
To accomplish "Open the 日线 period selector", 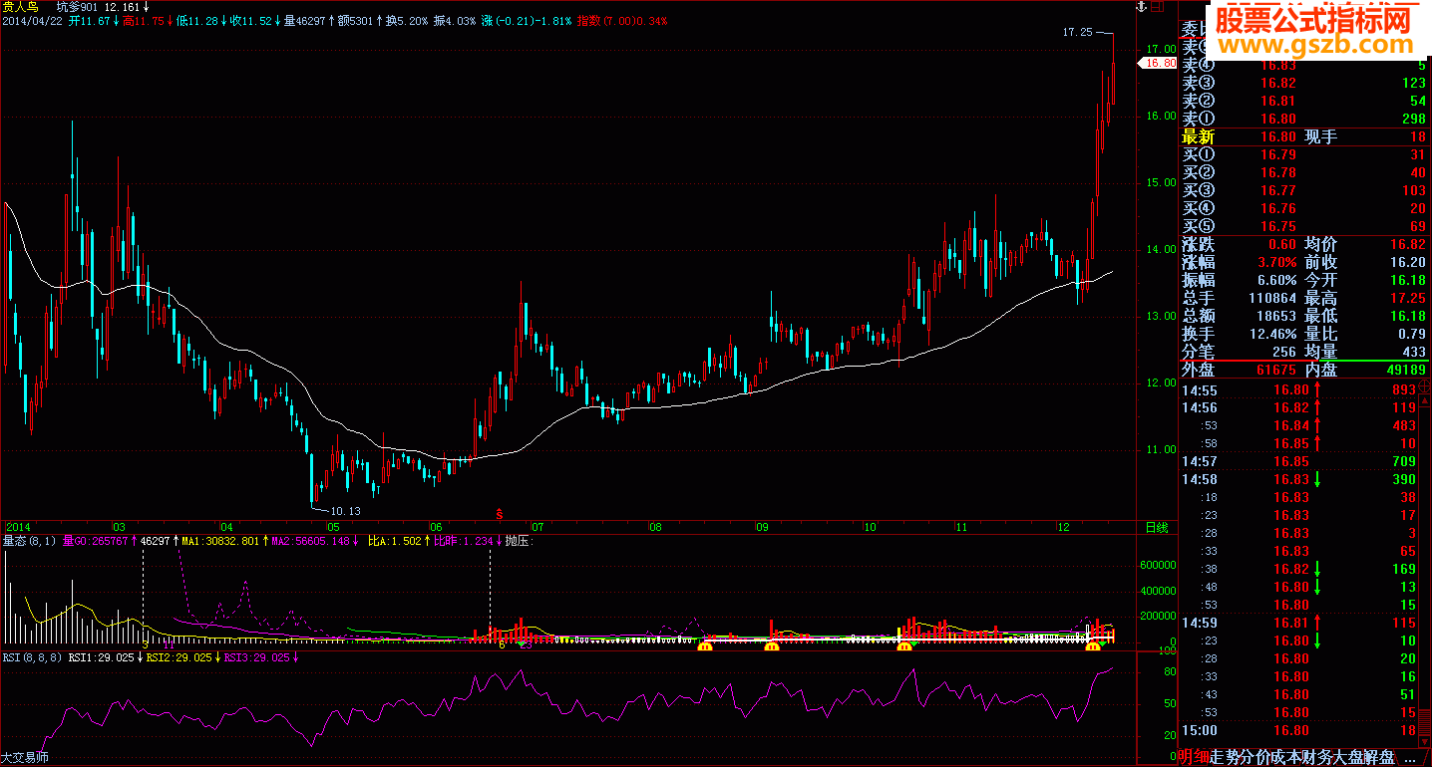I will (1157, 527).
